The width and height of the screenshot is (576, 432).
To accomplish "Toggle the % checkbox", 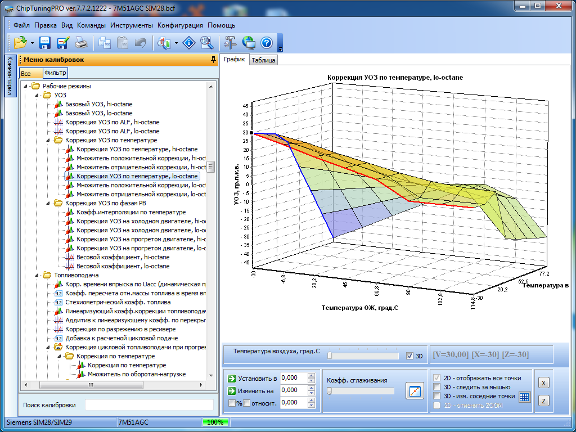I will point(232,403).
